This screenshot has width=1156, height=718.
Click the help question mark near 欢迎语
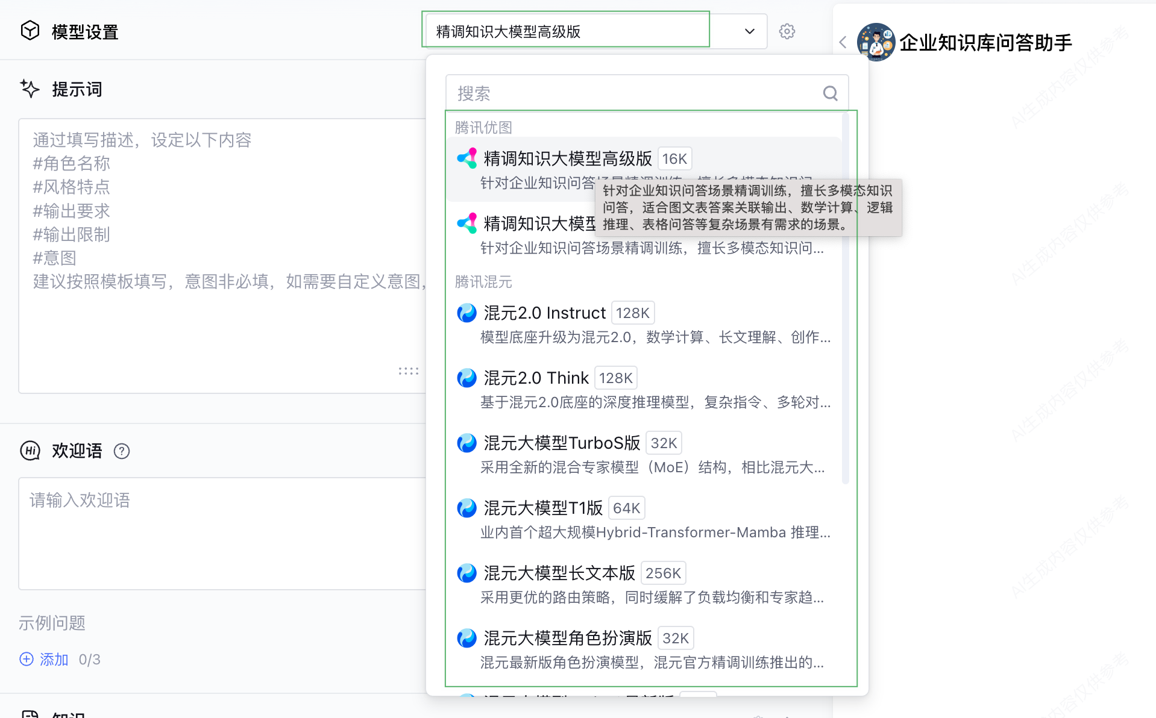122,451
